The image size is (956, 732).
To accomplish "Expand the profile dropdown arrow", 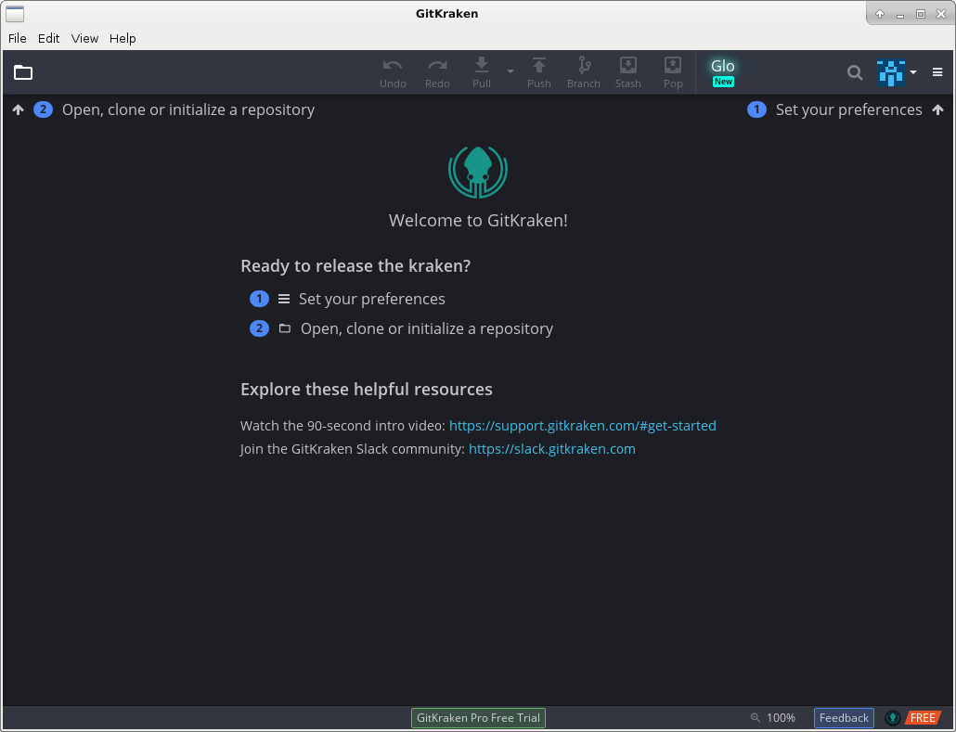I will tap(913, 72).
